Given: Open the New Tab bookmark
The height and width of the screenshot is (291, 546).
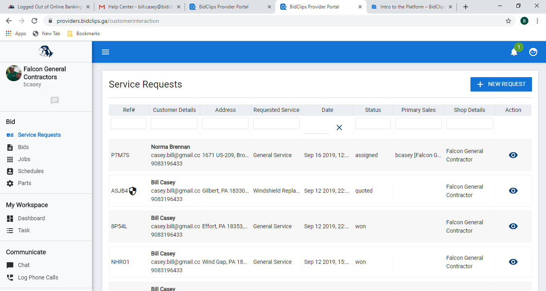Looking at the screenshot, I should coord(46,34).
